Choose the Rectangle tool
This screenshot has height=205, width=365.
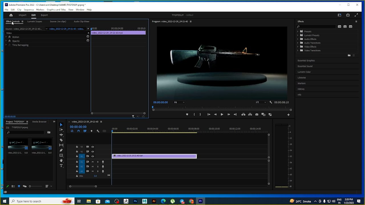pyautogui.click(x=61, y=155)
